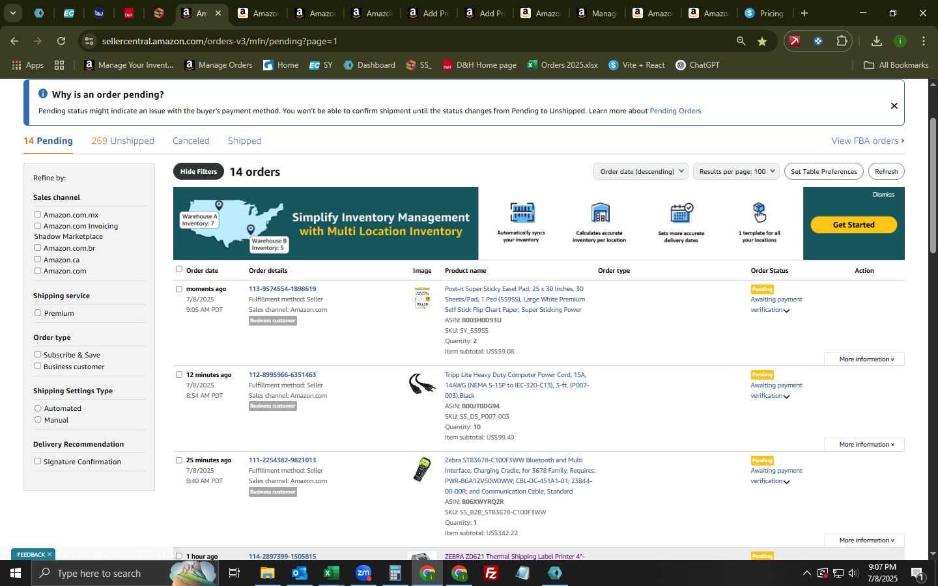Open the Zebra scanner product thumbnail

click(x=422, y=469)
